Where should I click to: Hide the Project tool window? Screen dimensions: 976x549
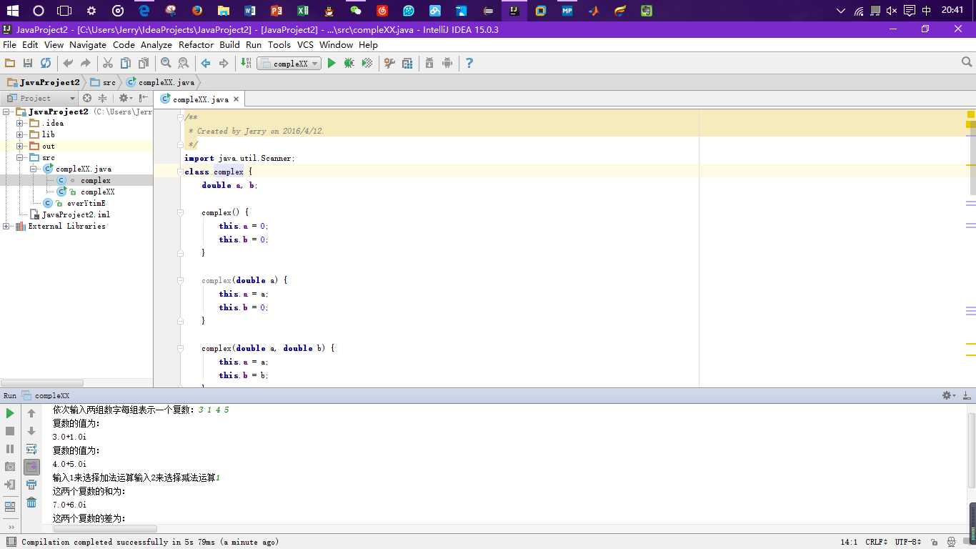pyautogui.click(x=144, y=98)
